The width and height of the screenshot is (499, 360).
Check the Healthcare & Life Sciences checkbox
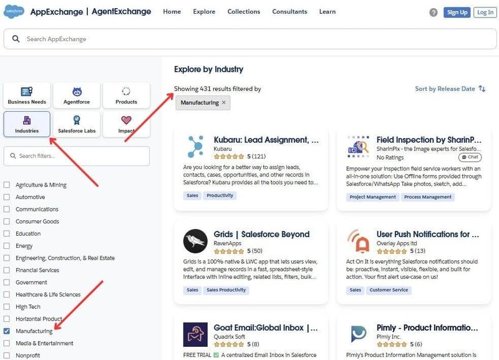tap(7, 294)
